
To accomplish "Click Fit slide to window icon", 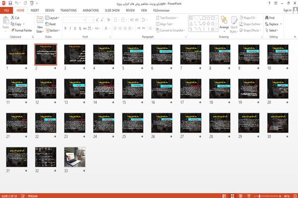I will [x=295, y=196].
